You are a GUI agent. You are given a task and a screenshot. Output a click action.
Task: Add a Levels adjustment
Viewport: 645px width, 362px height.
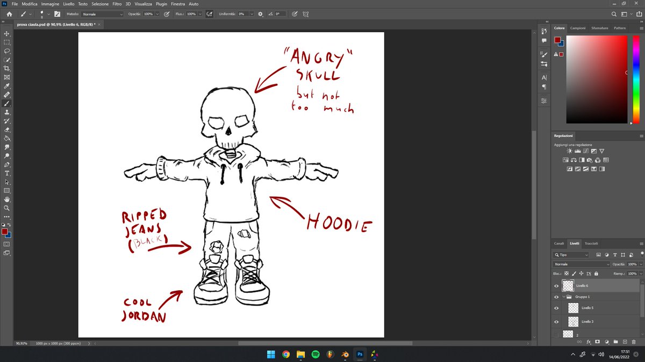(x=577, y=151)
